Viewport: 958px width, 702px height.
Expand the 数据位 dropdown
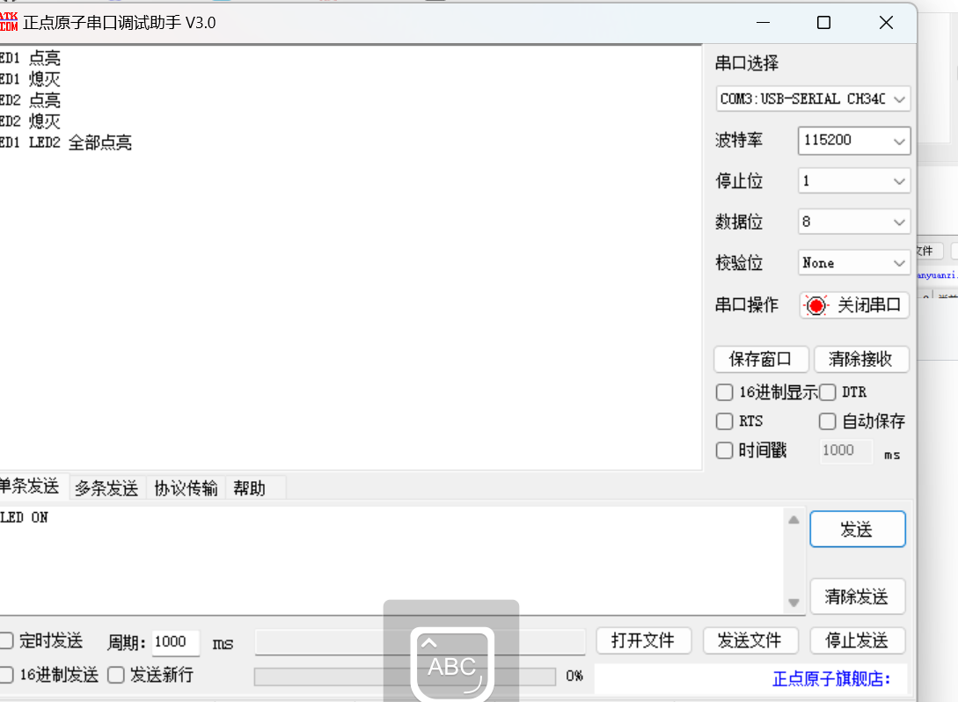point(854,222)
